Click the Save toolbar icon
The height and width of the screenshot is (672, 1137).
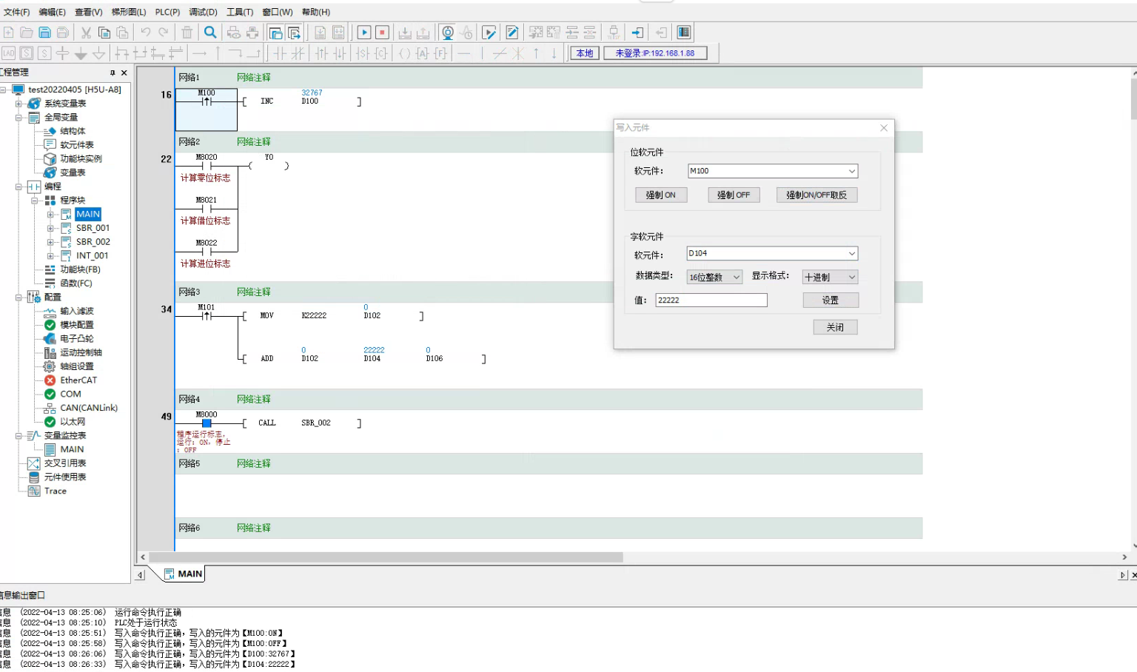click(x=44, y=33)
